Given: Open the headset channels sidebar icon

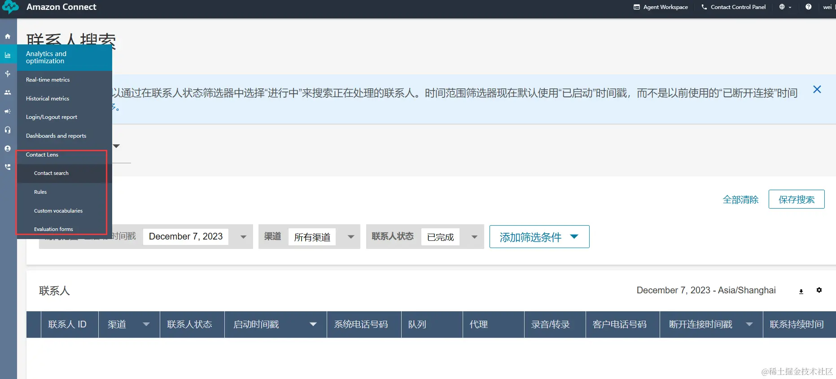Looking at the screenshot, I should pyautogui.click(x=8, y=130).
